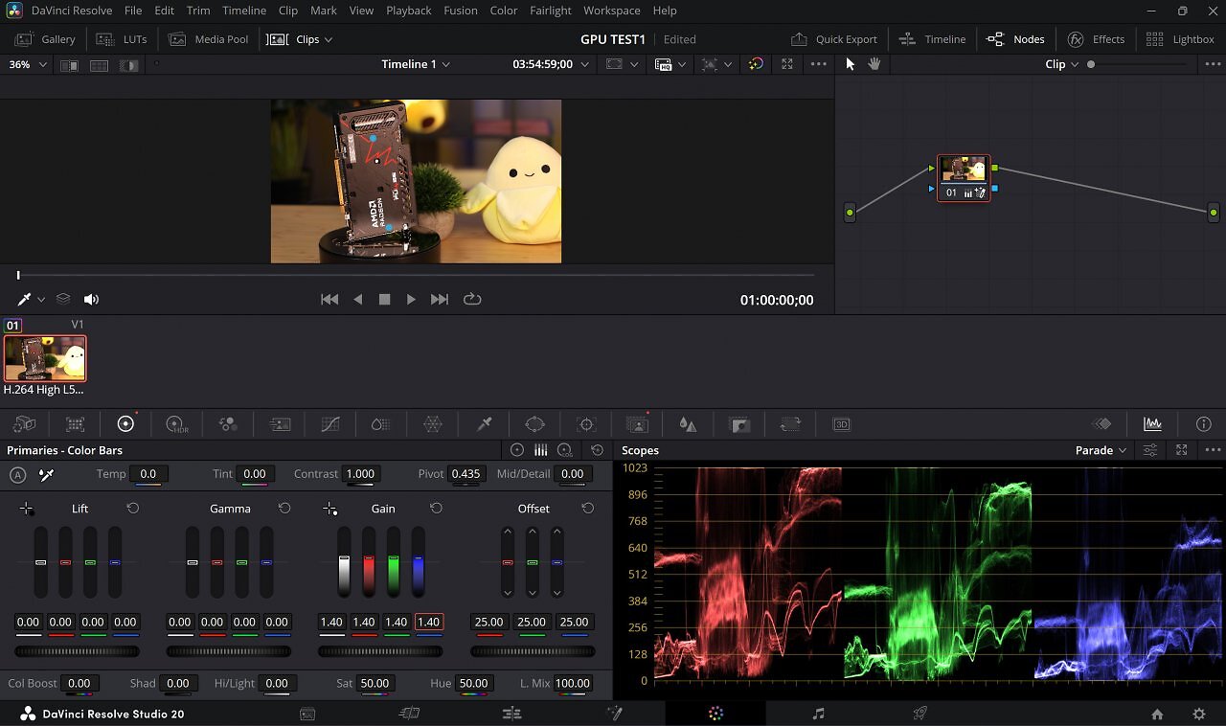Image resolution: width=1226 pixels, height=726 pixels.
Task: Switch to the Fairlight page icon
Action: pyautogui.click(x=818, y=714)
